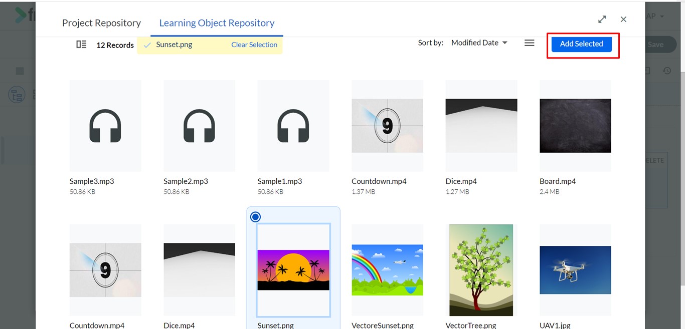Click the Board.mp4 file name

pyautogui.click(x=558, y=181)
